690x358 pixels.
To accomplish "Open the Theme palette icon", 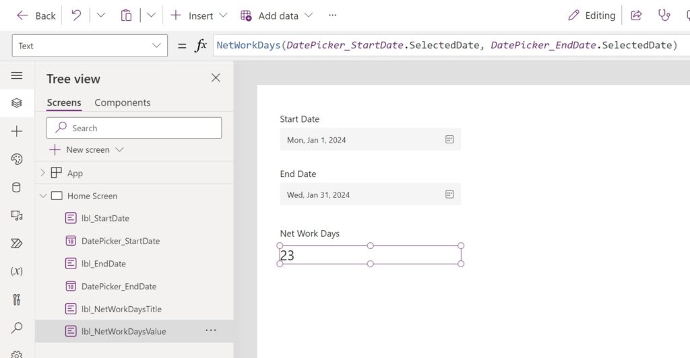I will (x=17, y=159).
